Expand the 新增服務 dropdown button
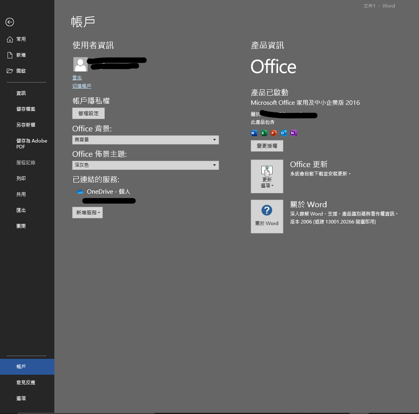Image resolution: width=419 pixels, height=414 pixels. pyautogui.click(x=87, y=212)
